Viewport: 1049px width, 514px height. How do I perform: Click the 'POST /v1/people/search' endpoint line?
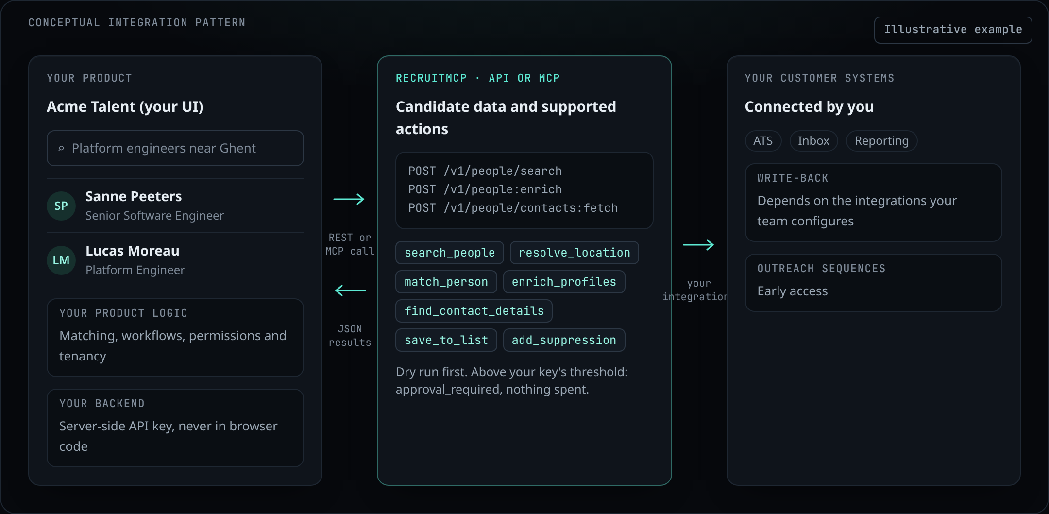[x=485, y=171]
